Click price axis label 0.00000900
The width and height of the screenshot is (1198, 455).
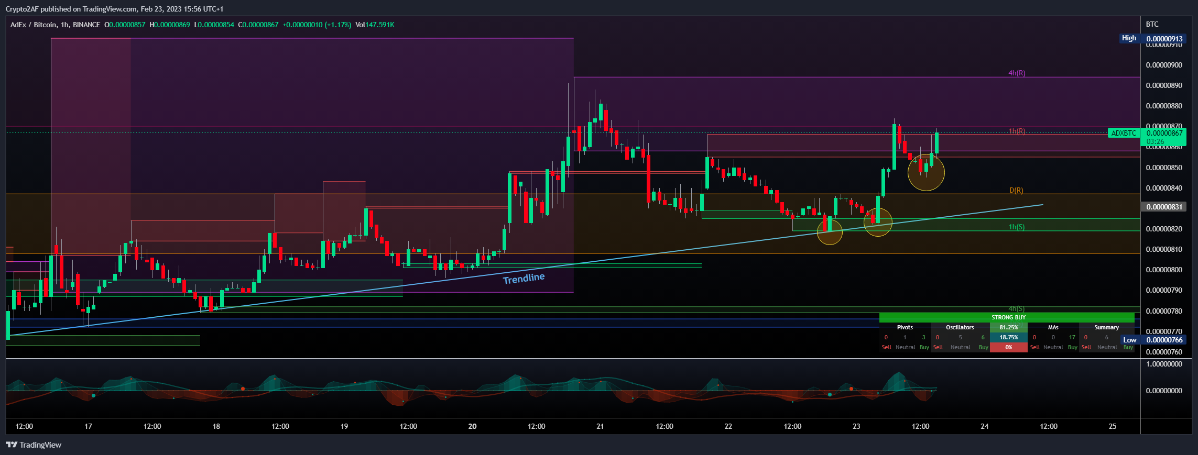click(1163, 65)
